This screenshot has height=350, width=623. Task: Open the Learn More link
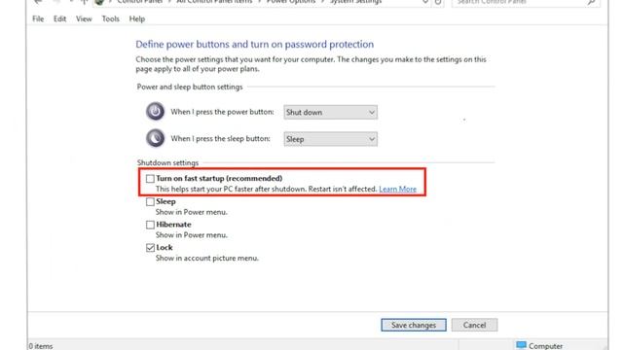pyautogui.click(x=398, y=189)
